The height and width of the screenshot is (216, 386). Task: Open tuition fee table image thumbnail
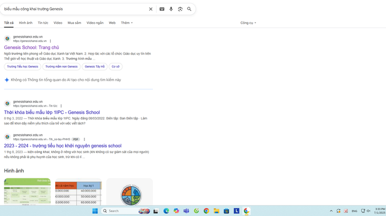78,192
